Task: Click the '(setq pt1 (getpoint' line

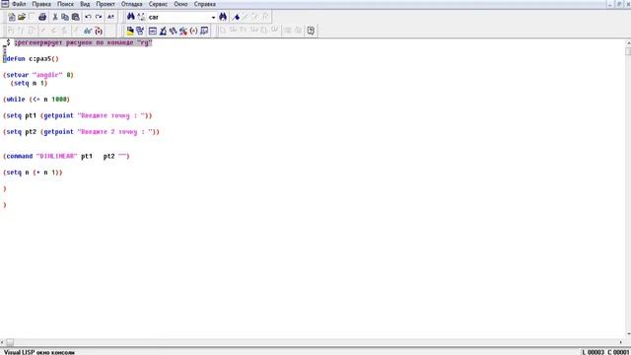Action: pos(78,115)
